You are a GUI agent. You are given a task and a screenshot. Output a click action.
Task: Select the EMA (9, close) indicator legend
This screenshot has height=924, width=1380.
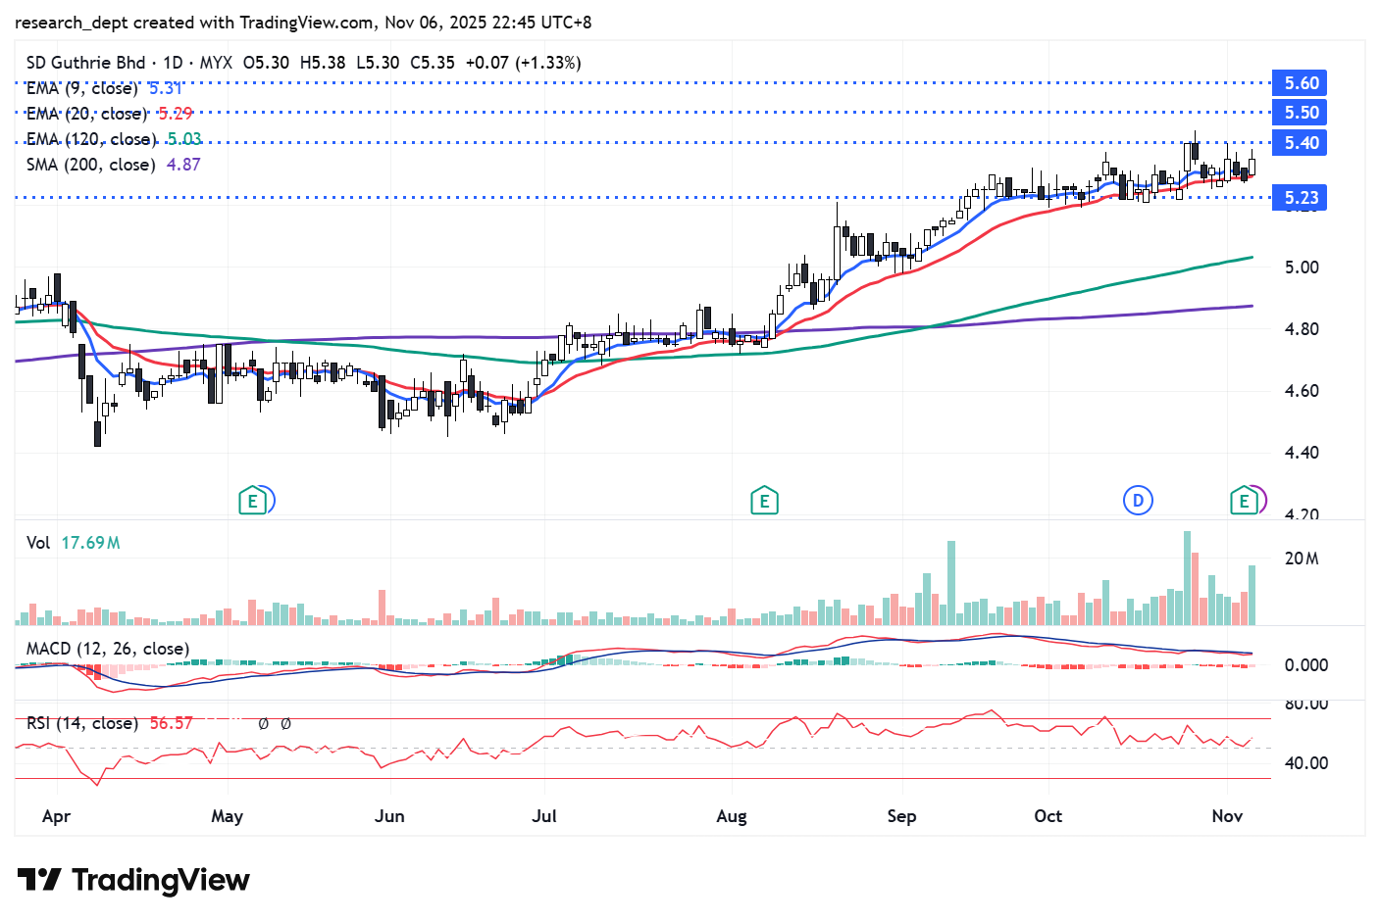[x=81, y=88]
